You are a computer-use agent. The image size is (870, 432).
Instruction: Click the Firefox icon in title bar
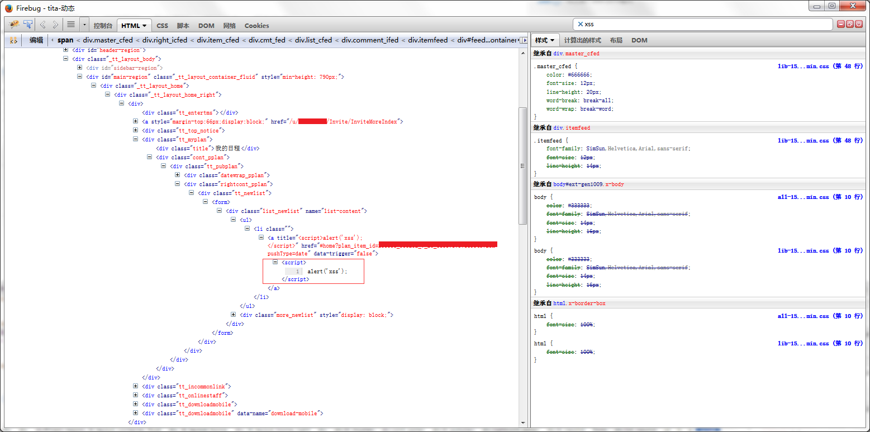pyautogui.click(x=8, y=8)
